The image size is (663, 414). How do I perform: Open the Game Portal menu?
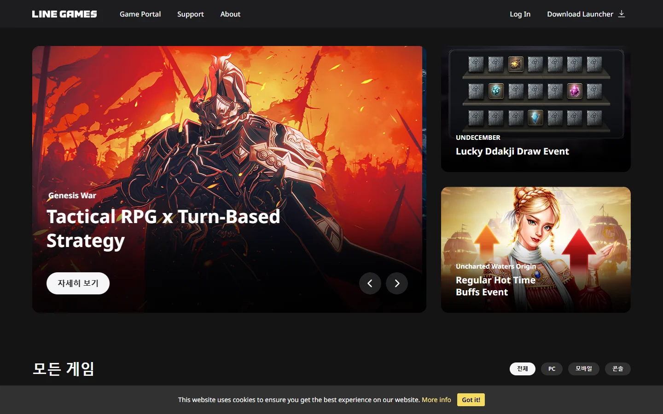click(x=140, y=14)
